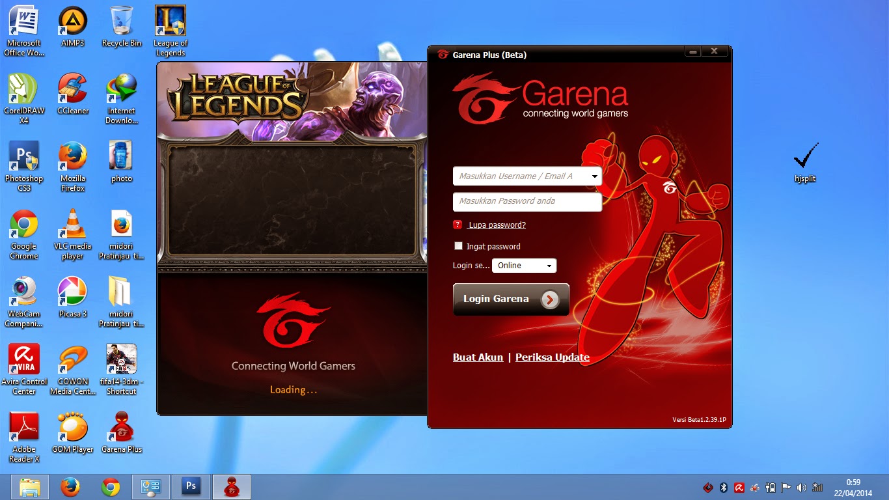Viewport: 889px width, 500px height.
Task: Enable the Ingat password checkbox
Action: tap(458, 246)
